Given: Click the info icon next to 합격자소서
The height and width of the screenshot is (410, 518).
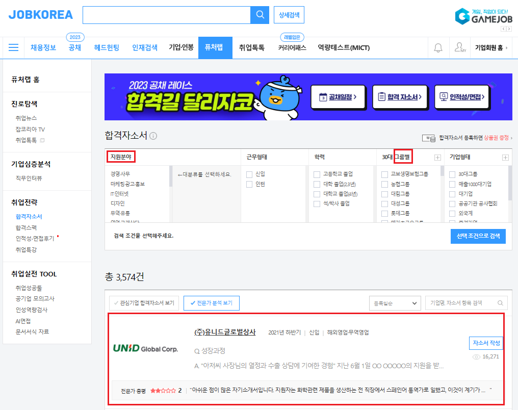Looking at the screenshot, I should (153, 136).
